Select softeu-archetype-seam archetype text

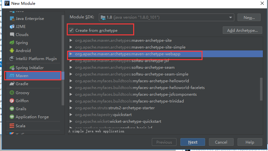pos(125,67)
